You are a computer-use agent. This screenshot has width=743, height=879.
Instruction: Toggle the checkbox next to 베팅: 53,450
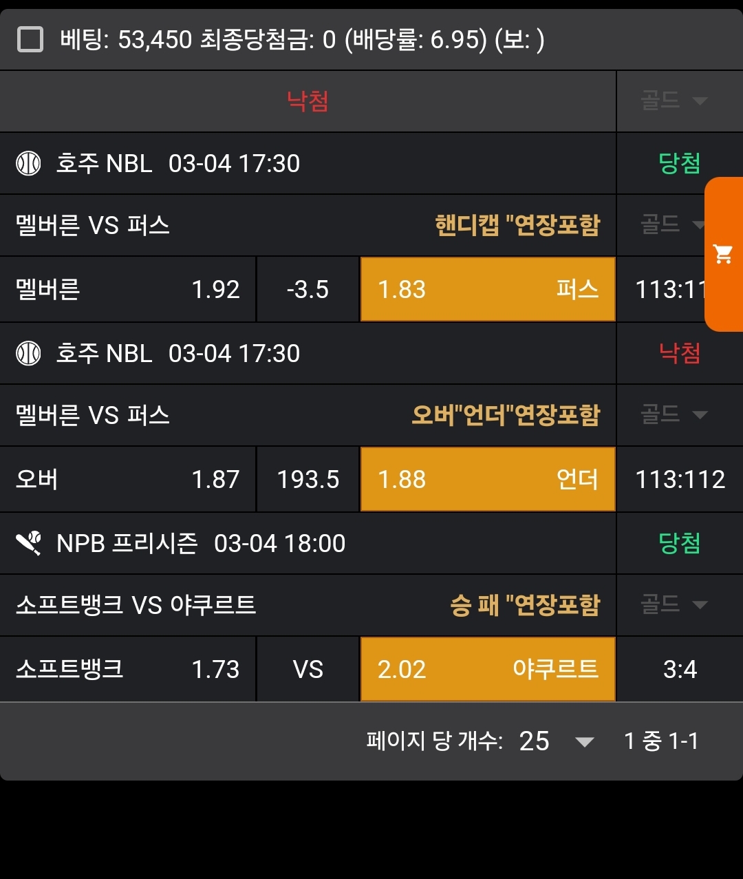point(30,39)
